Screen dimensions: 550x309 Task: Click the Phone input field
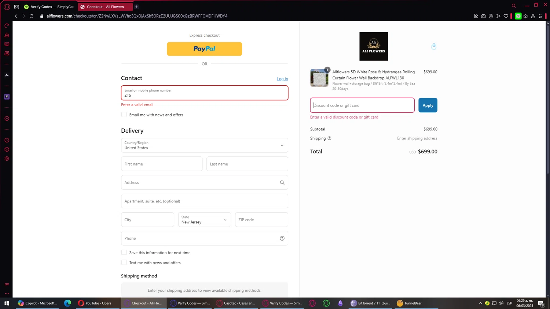[205, 238]
